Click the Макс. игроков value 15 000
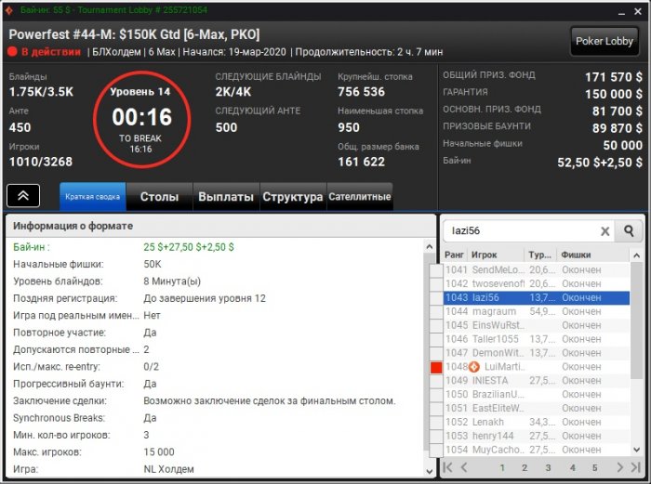Screen dimensions: 651x484 pos(159,452)
